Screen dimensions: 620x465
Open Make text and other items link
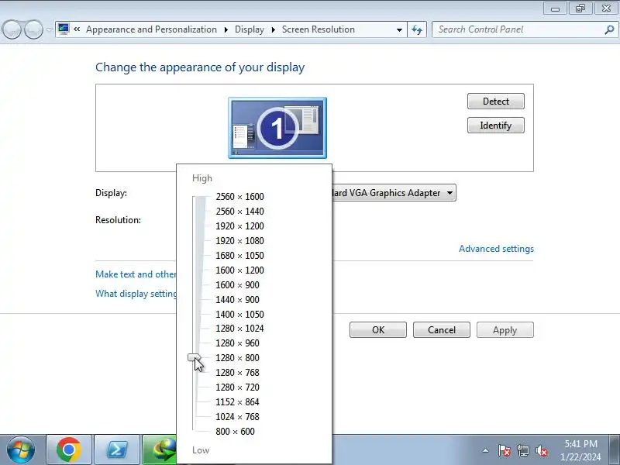click(x=136, y=274)
